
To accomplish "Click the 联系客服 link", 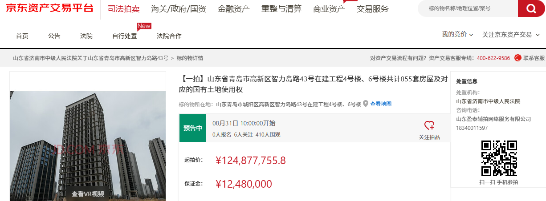I will click(534, 58).
